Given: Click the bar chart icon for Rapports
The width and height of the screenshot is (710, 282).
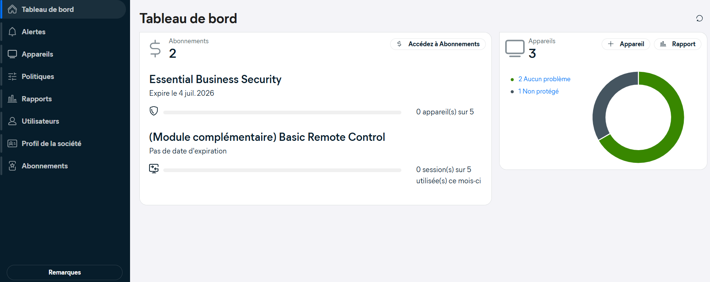Looking at the screenshot, I should [12, 99].
